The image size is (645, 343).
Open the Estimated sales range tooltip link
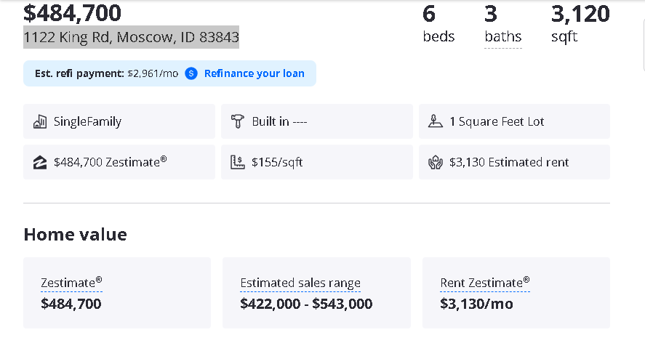(300, 283)
